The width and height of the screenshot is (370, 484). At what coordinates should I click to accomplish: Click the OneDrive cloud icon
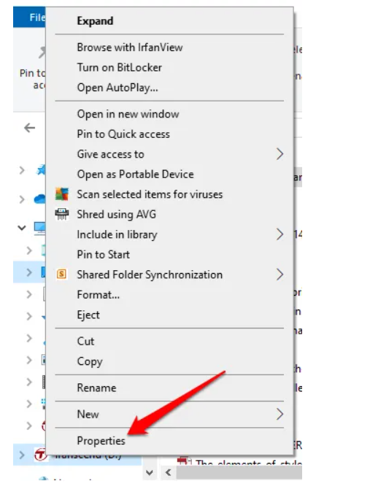click(40, 199)
